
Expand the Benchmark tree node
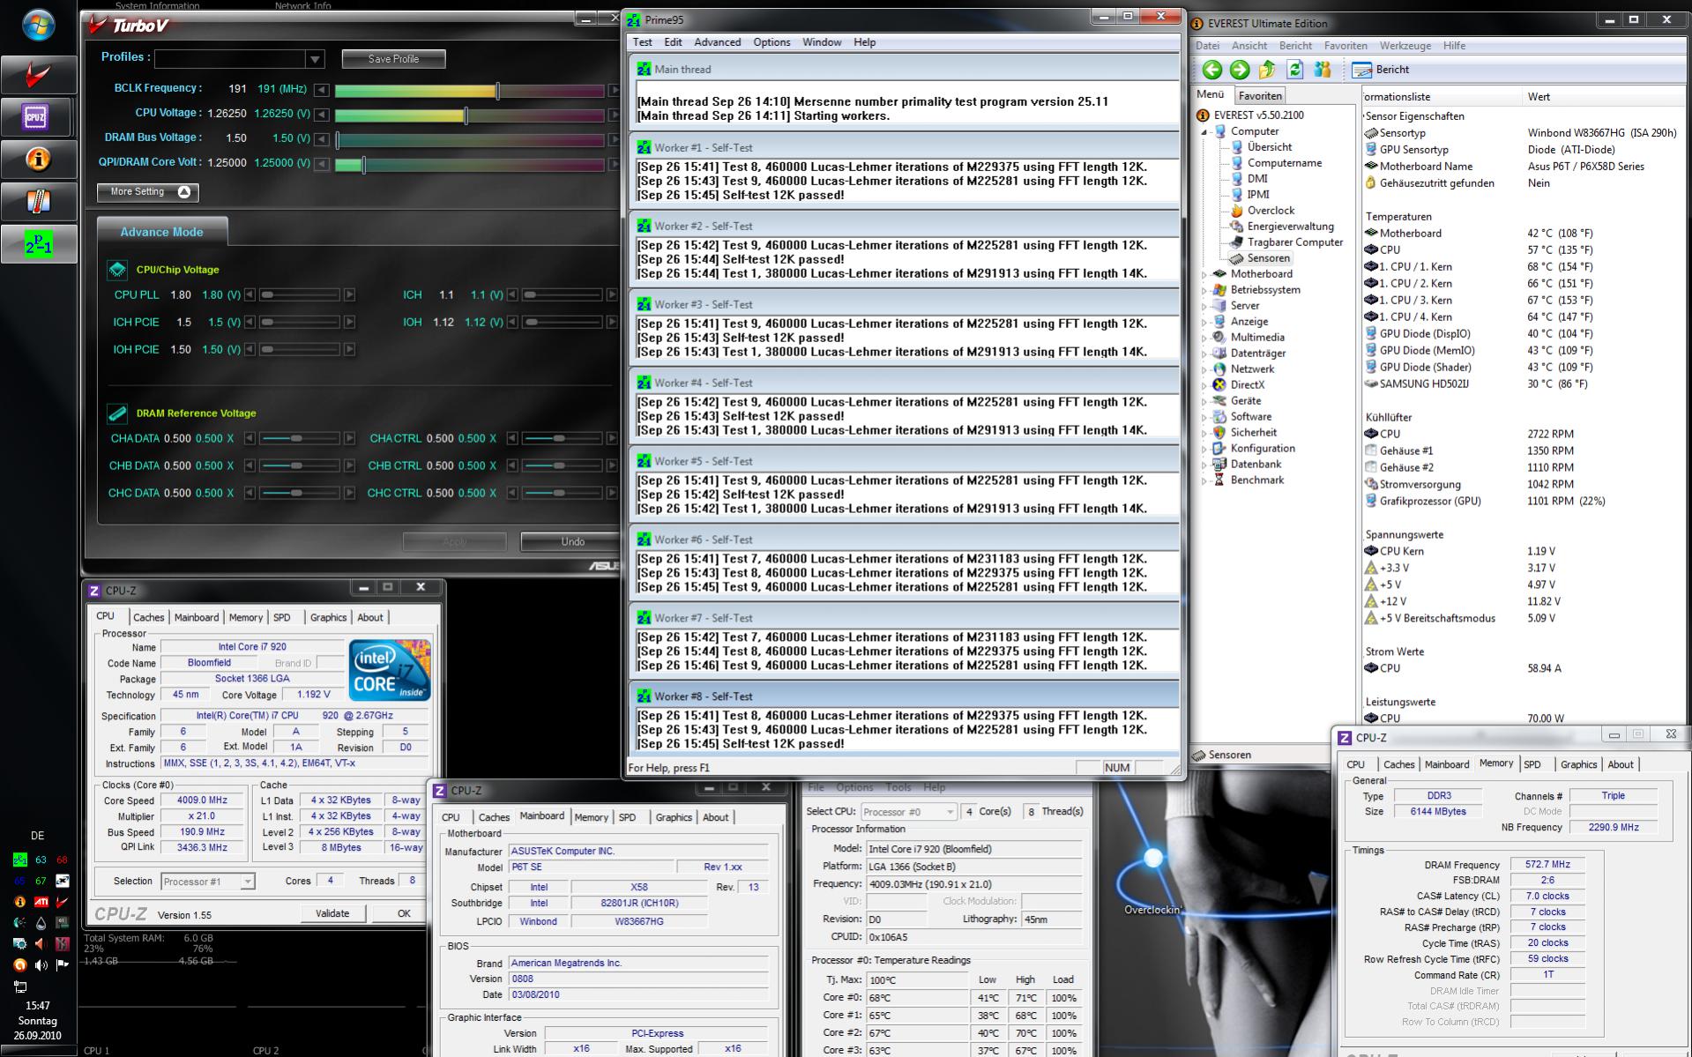point(1204,480)
